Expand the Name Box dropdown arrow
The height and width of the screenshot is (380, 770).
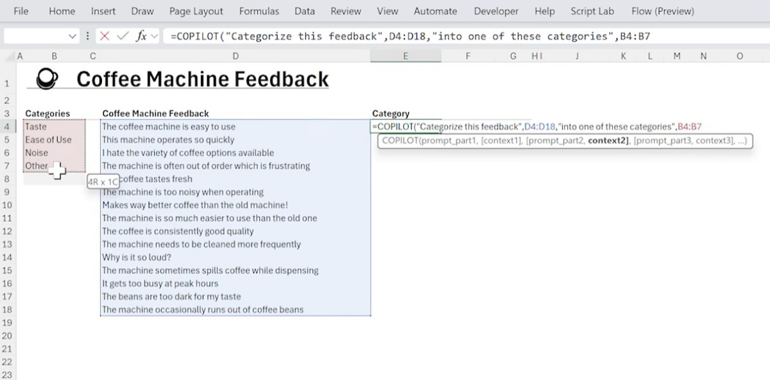coord(73,37)
